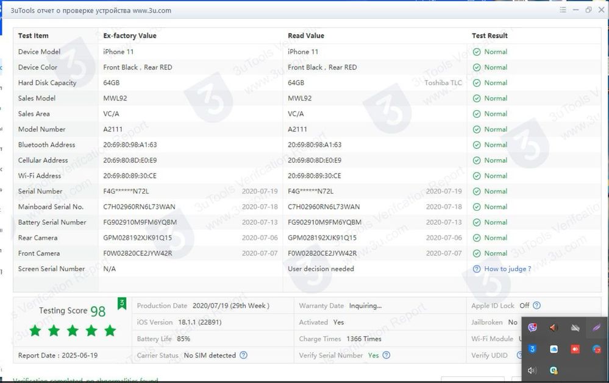Click the Report Date 2025-06-19 text
The width and height of the screenshot is (609, 383).
[x=58, y=356]
